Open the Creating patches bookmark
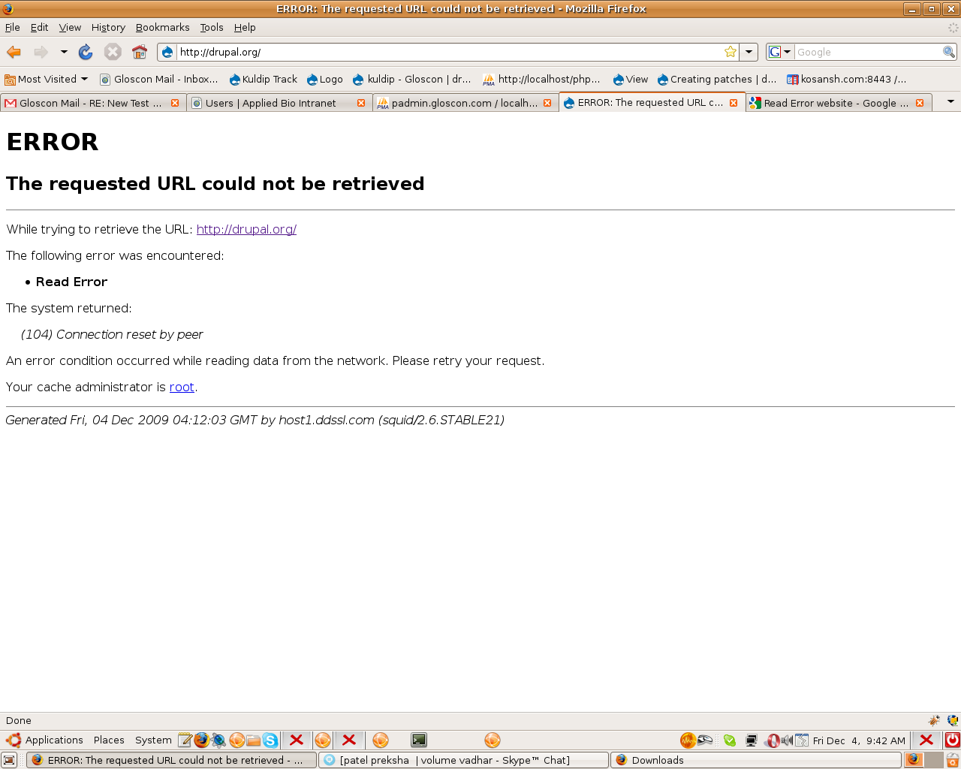The width and height of the screenshot is (961, 769). (x=716, y=79)
